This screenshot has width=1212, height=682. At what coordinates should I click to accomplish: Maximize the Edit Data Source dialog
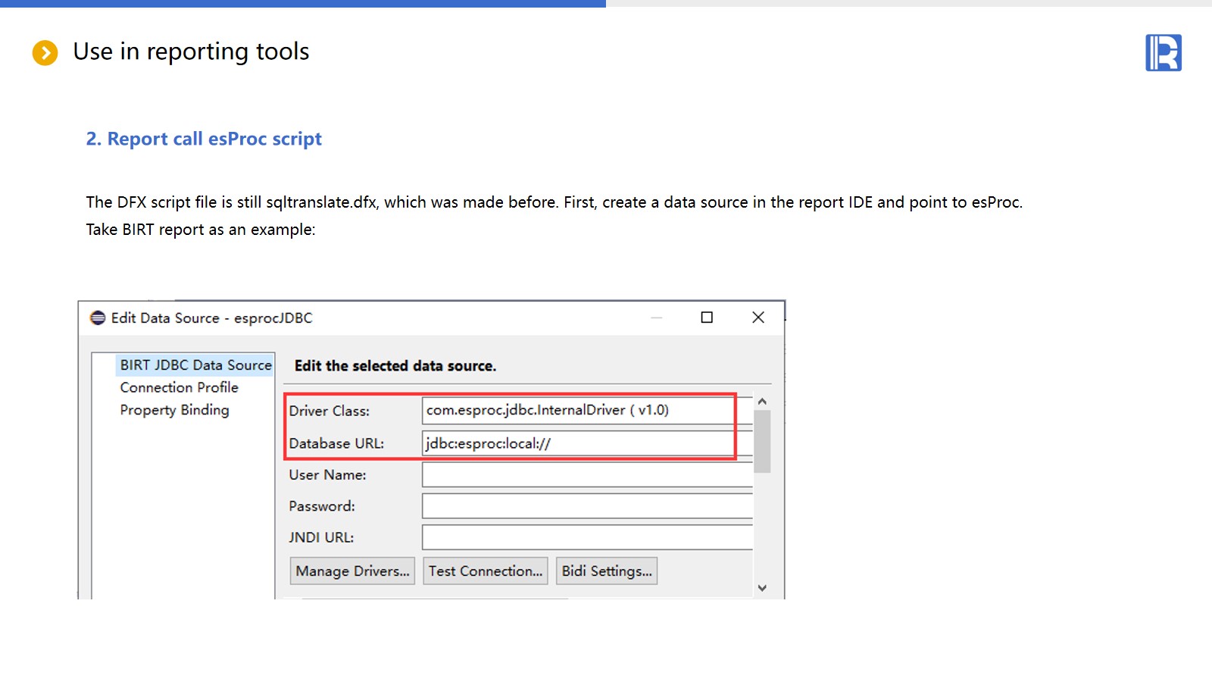(707, 318)
